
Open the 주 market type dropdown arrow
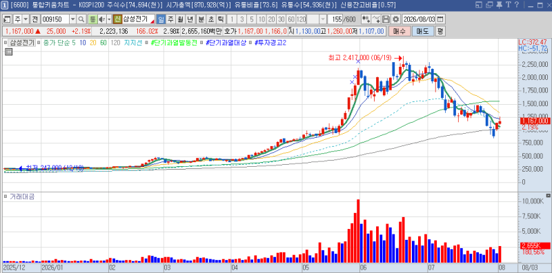coord(26,19)
